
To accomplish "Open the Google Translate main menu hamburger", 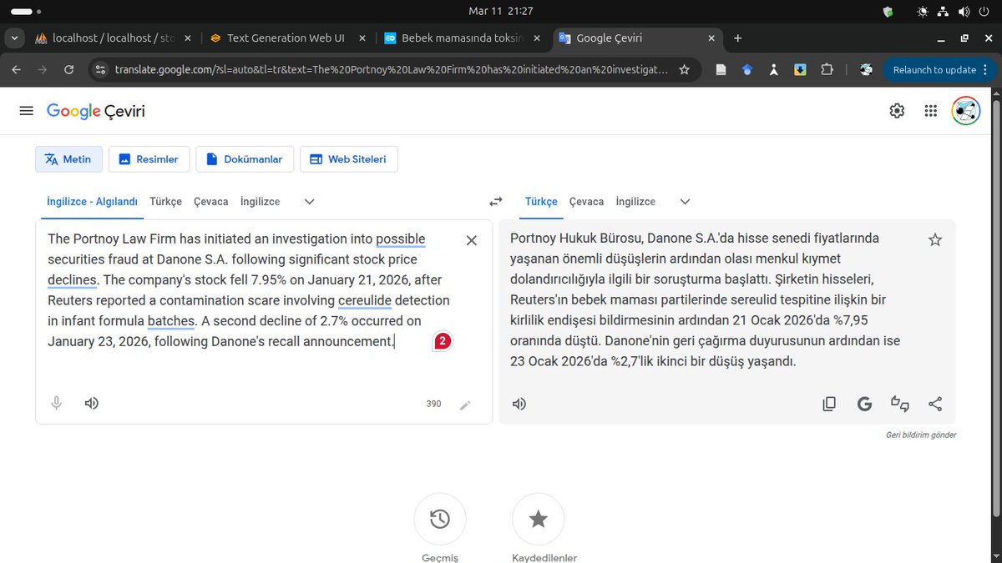I will pos(27,111).
